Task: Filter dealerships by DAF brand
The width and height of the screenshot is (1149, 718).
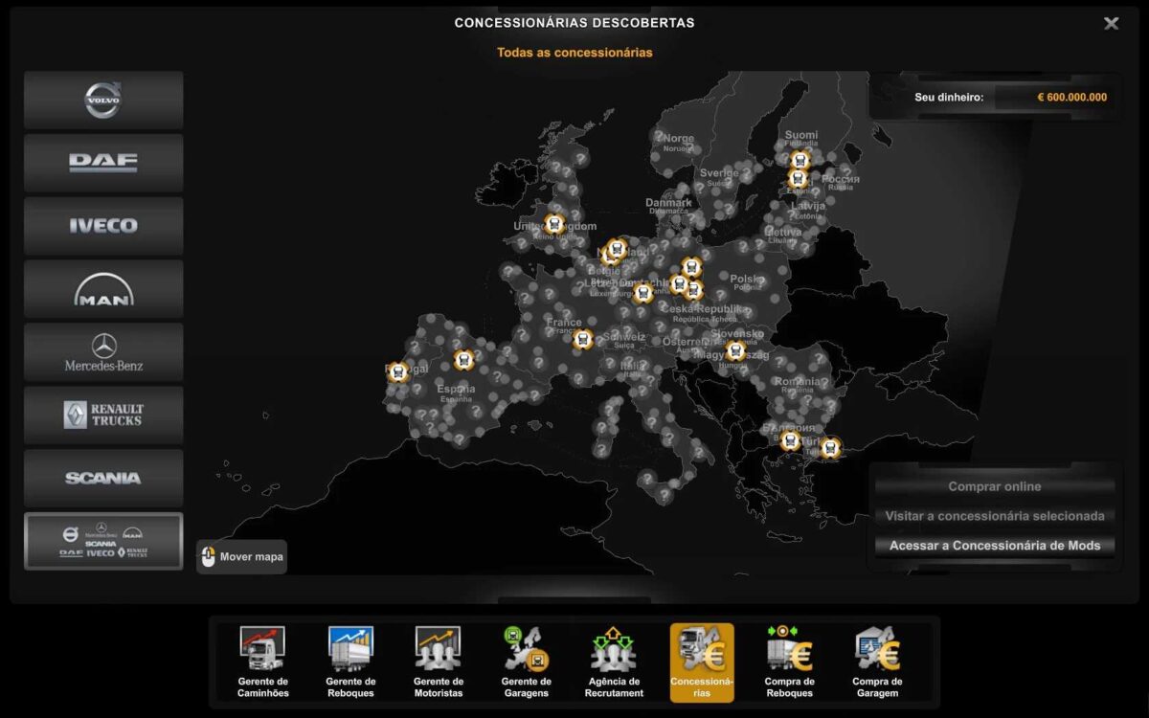Action: coord(103,163)
